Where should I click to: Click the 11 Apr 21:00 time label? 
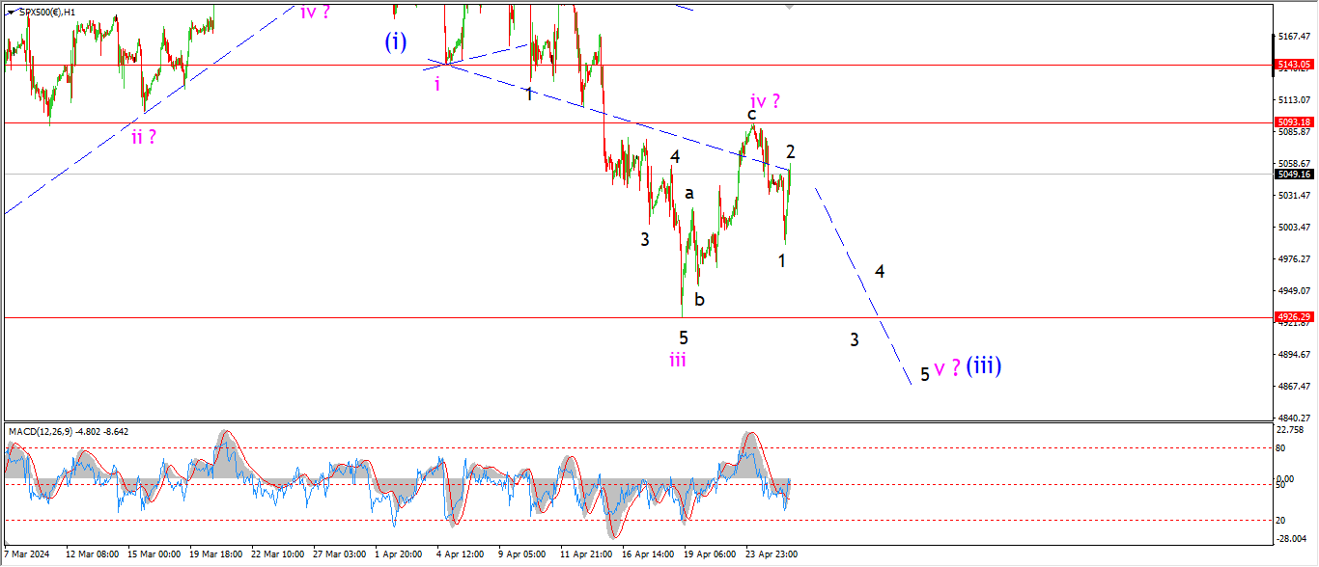[585, 555]
